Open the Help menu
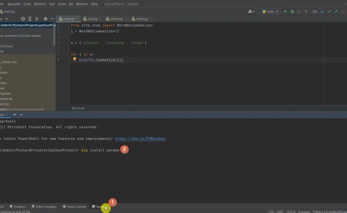347x213 pixels. (94, 4)
